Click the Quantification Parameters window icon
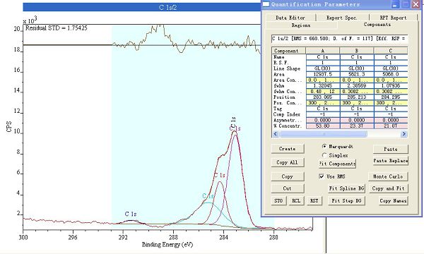 point(266,4)
